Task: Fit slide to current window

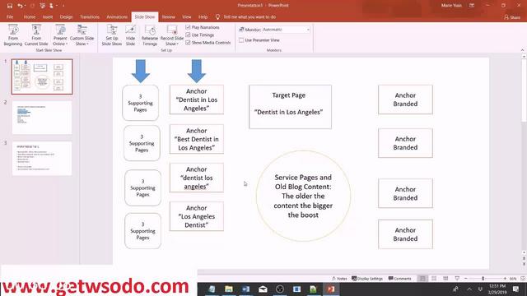Action: pyautogui.click(x=523, y=279)
